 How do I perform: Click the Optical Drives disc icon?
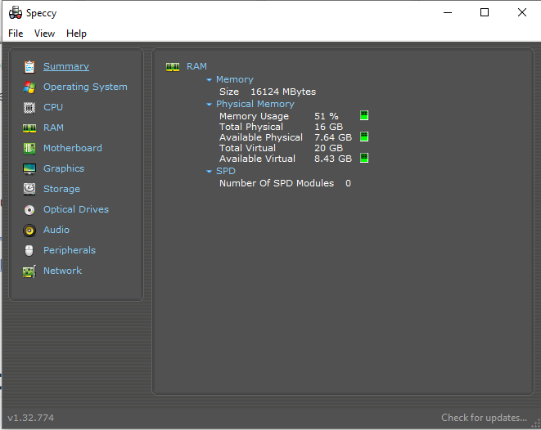tap(29, 209)
